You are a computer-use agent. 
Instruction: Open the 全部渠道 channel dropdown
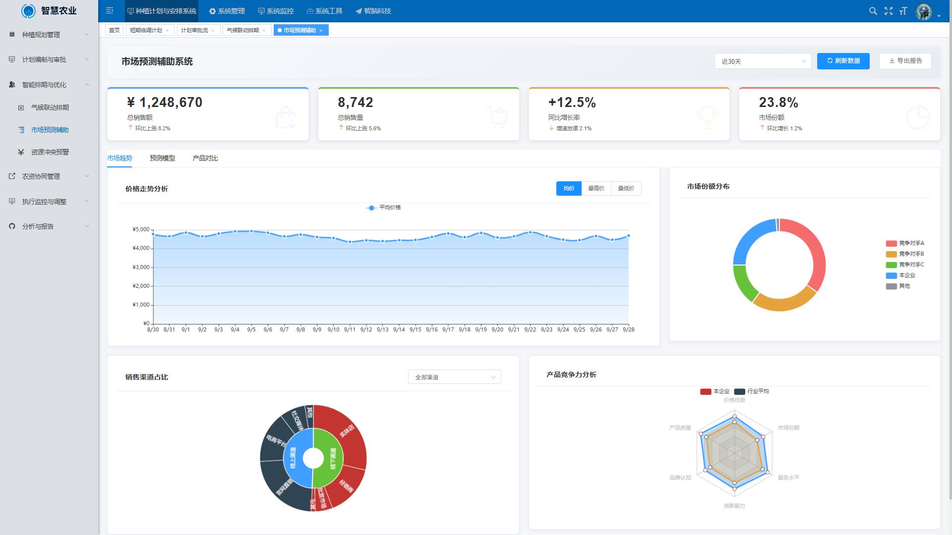click(454, 377)
